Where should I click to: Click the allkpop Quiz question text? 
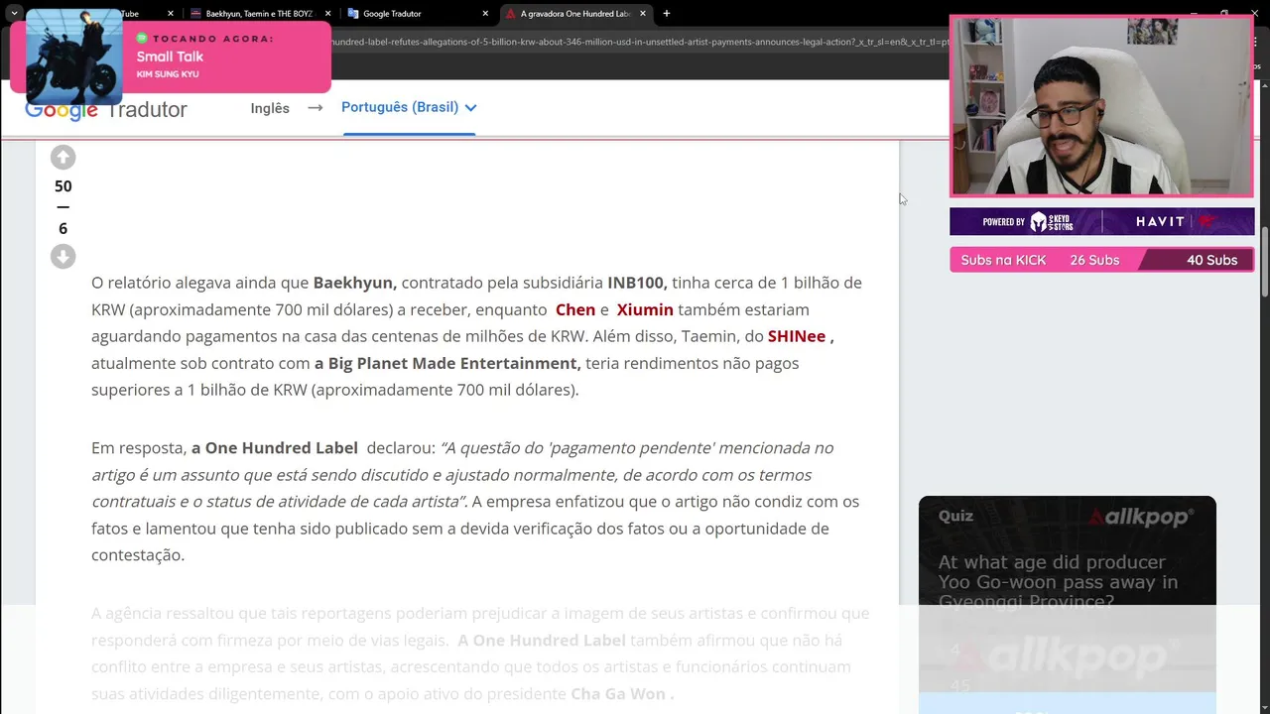click(1058, 581)
